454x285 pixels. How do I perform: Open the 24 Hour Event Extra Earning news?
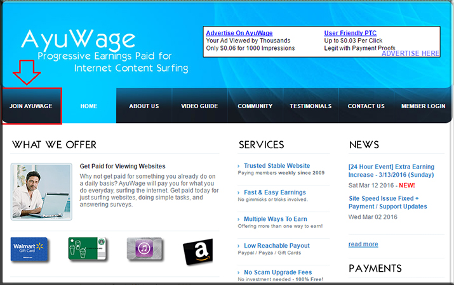[391, 170]
